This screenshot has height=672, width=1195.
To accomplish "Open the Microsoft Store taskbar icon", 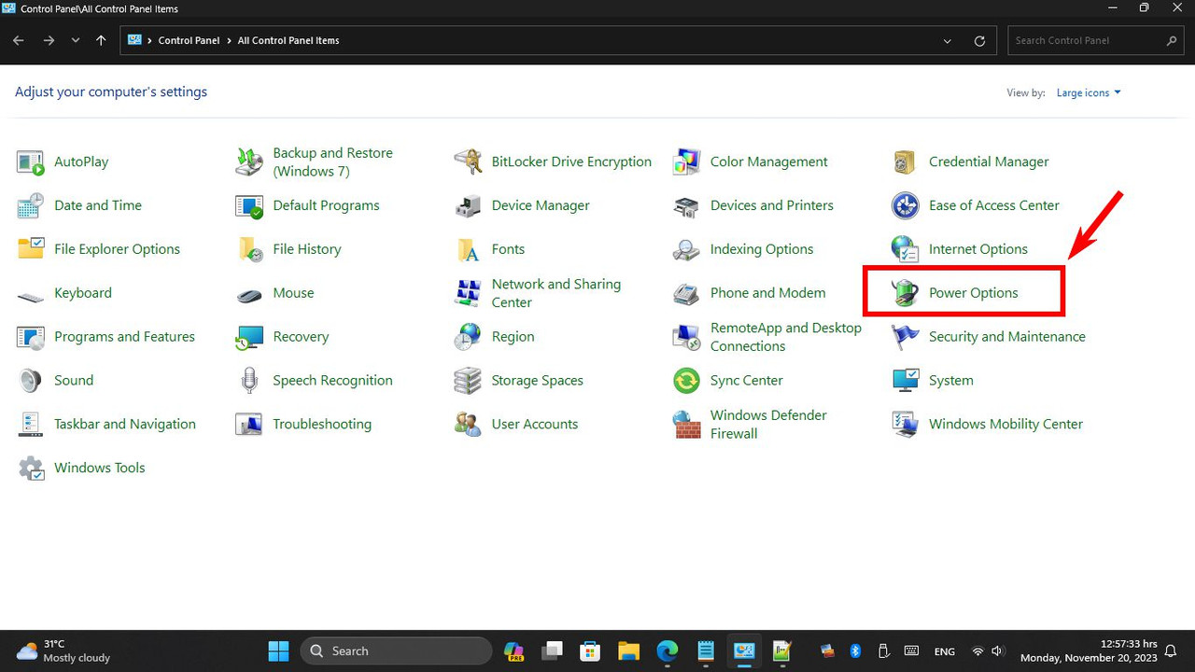I will [x=589, y=651].
